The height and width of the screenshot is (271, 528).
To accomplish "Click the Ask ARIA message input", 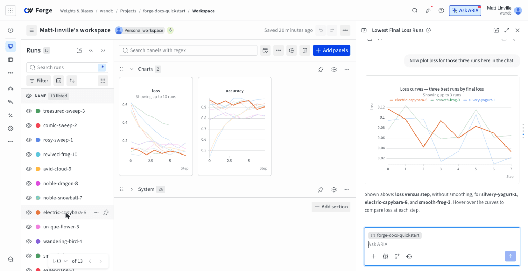I will click(x=442, y=244).
